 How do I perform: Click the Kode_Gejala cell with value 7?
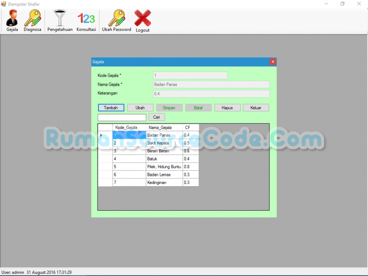click(129, 182)
